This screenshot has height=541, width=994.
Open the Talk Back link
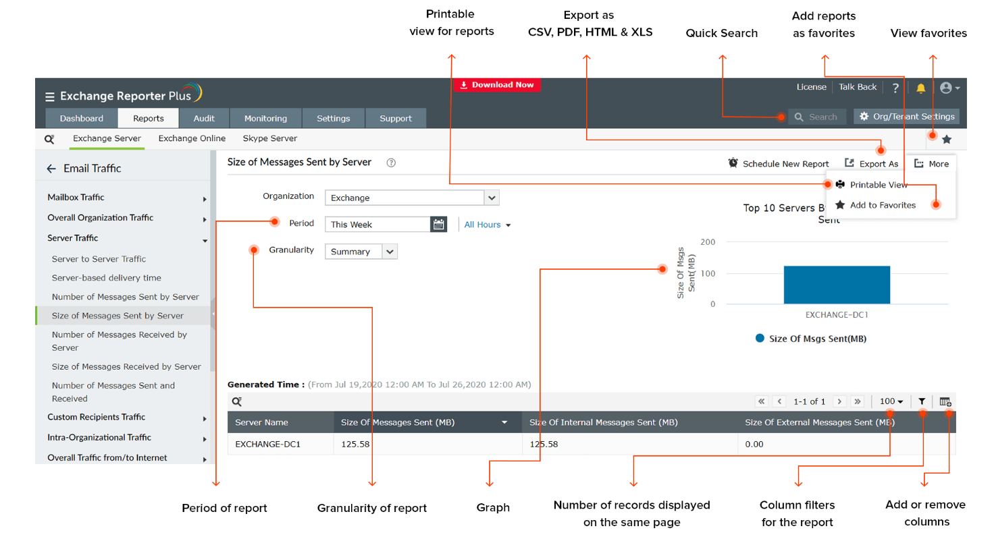click(x=858, y=87)
